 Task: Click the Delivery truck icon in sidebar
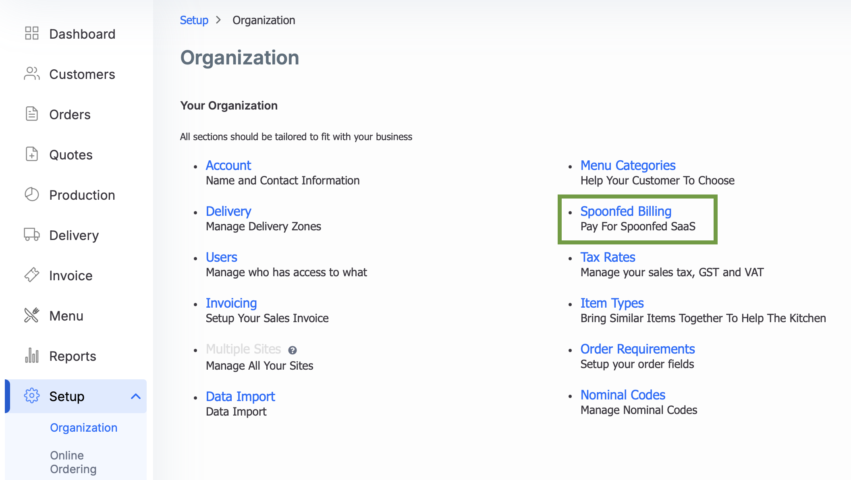point(32,234)
